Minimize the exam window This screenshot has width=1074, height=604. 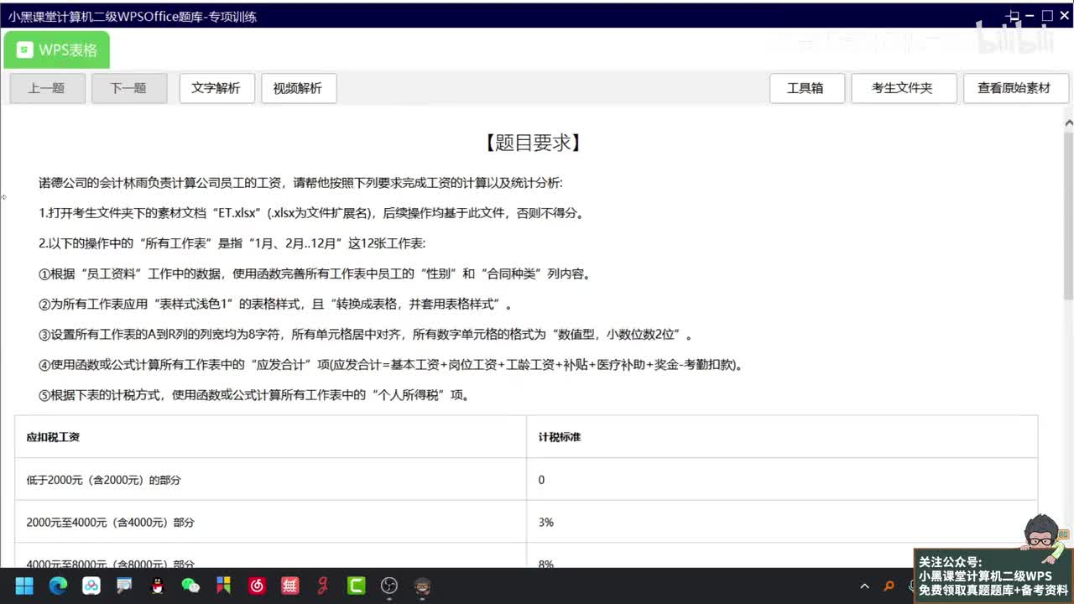(1031, 16)
